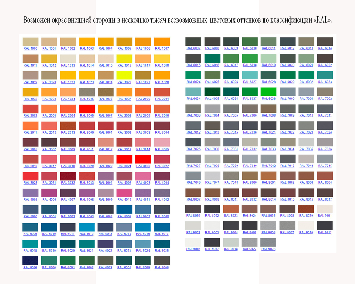Image resolution: width=355 pixels, height=284 pixels.
Task: Select the pink RAL 4010 swatch
Action: 124,193
